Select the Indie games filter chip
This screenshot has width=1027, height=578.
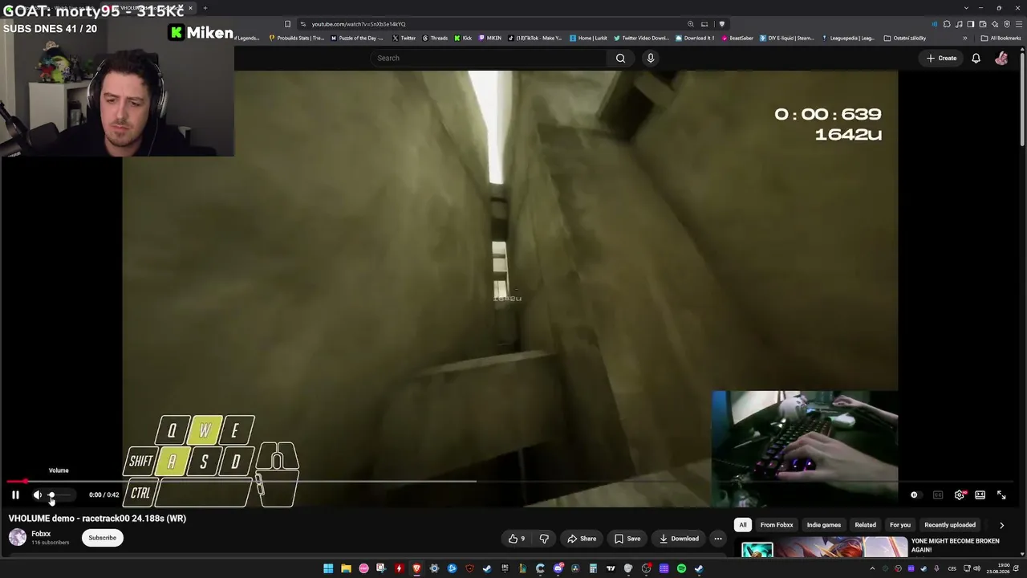[x=824, y=525]
